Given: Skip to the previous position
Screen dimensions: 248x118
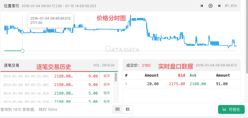Looking at the screenshot, I should click(202, 6).
